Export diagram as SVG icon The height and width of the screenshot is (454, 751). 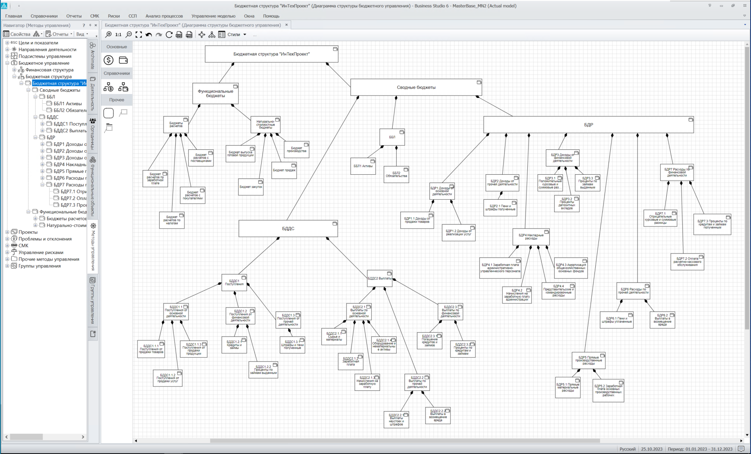[179, 35]
